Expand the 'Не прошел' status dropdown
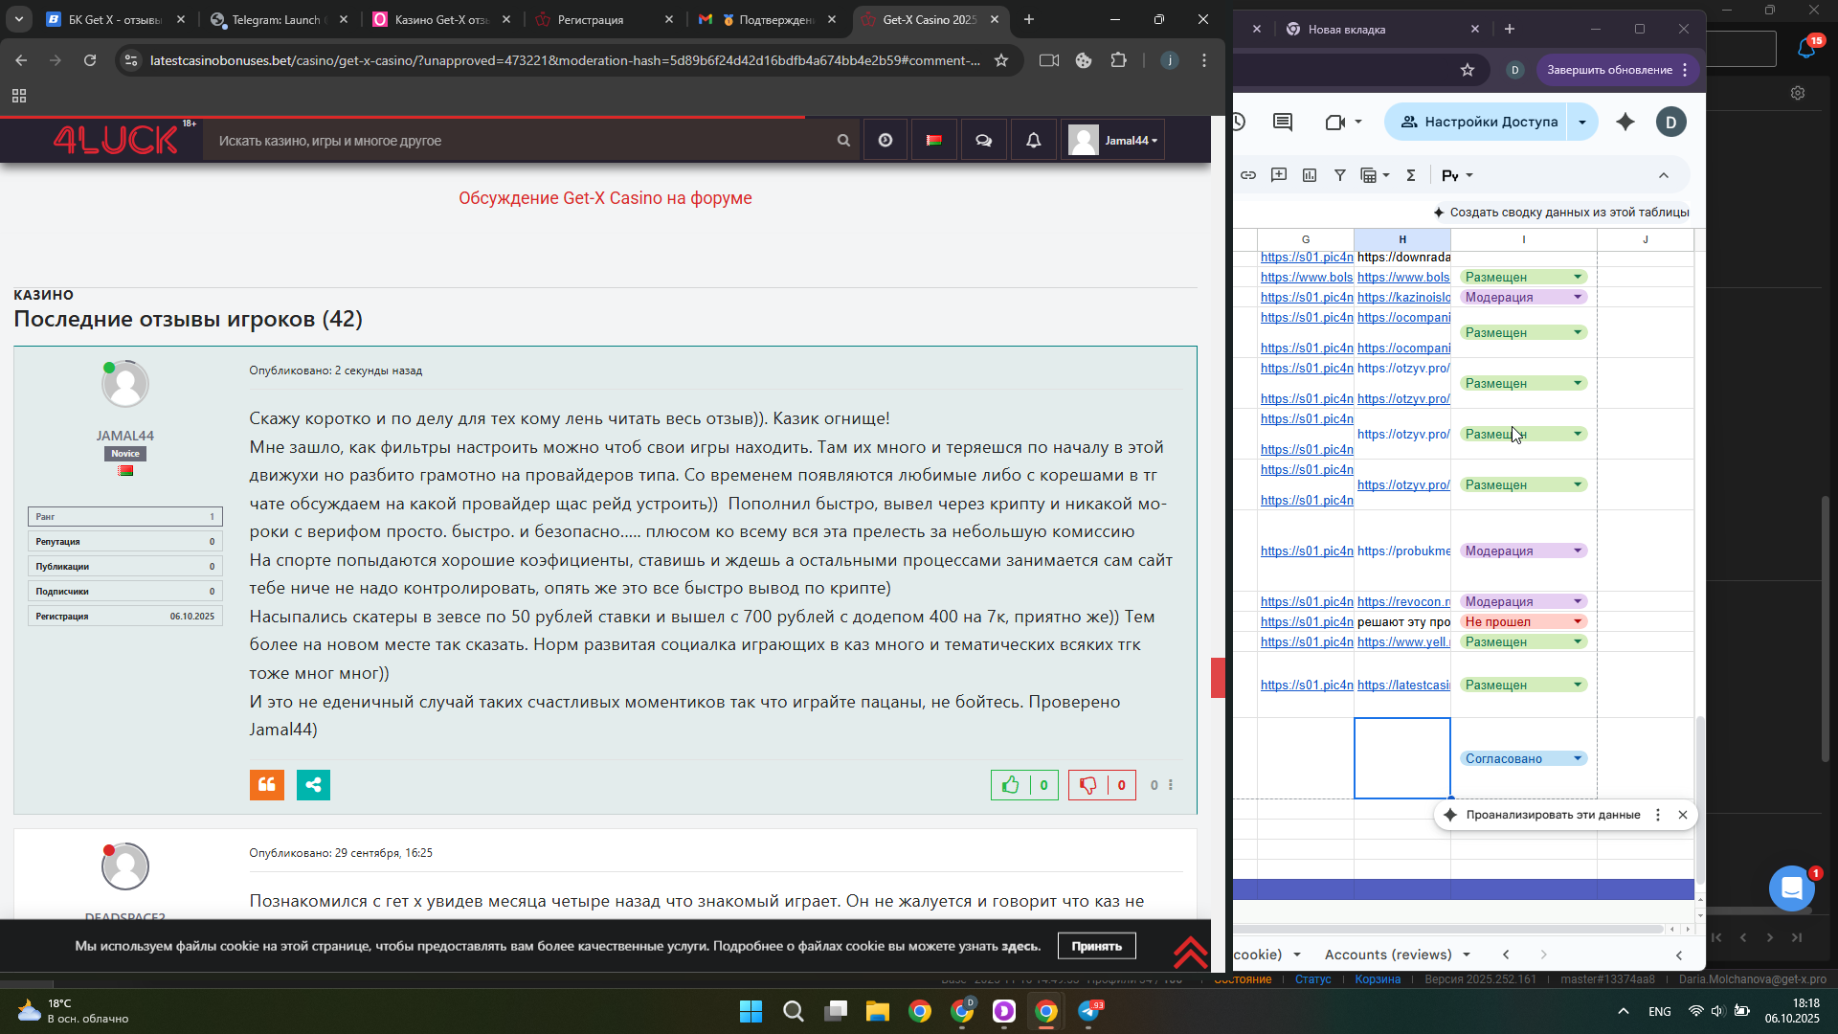This screenshot has height=1034, width=1838. click(x=1578, y=621)
